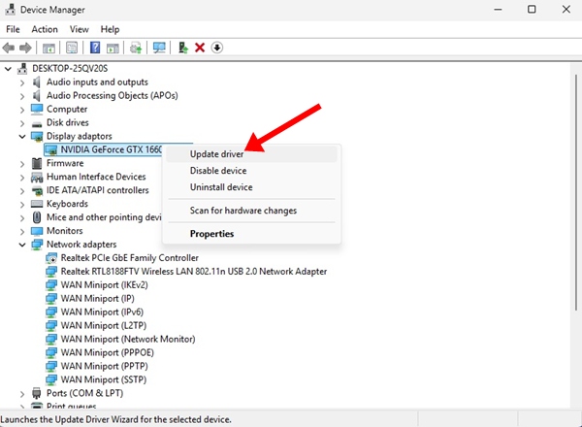This screenshot has height=427, width=582.
Task: Expand the Audio inputs and outputs category
Action: click(x=23, y=82)
